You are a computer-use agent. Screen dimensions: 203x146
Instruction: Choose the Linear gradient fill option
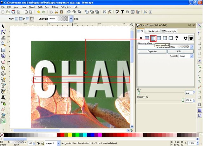click(153, 38)
